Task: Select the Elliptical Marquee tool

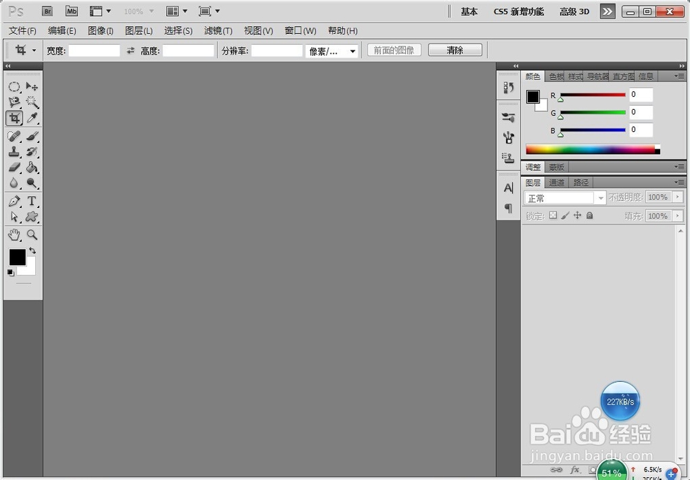Action: click(x=14, y=87)
